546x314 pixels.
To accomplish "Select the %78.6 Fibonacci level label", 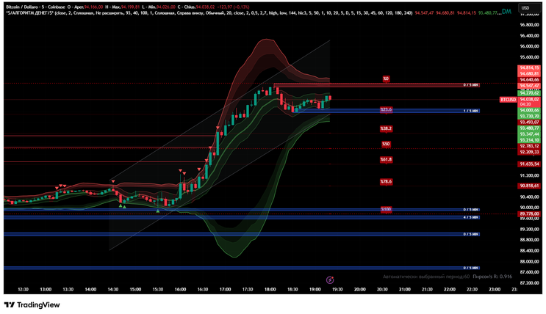I will (x=386, y=181).
